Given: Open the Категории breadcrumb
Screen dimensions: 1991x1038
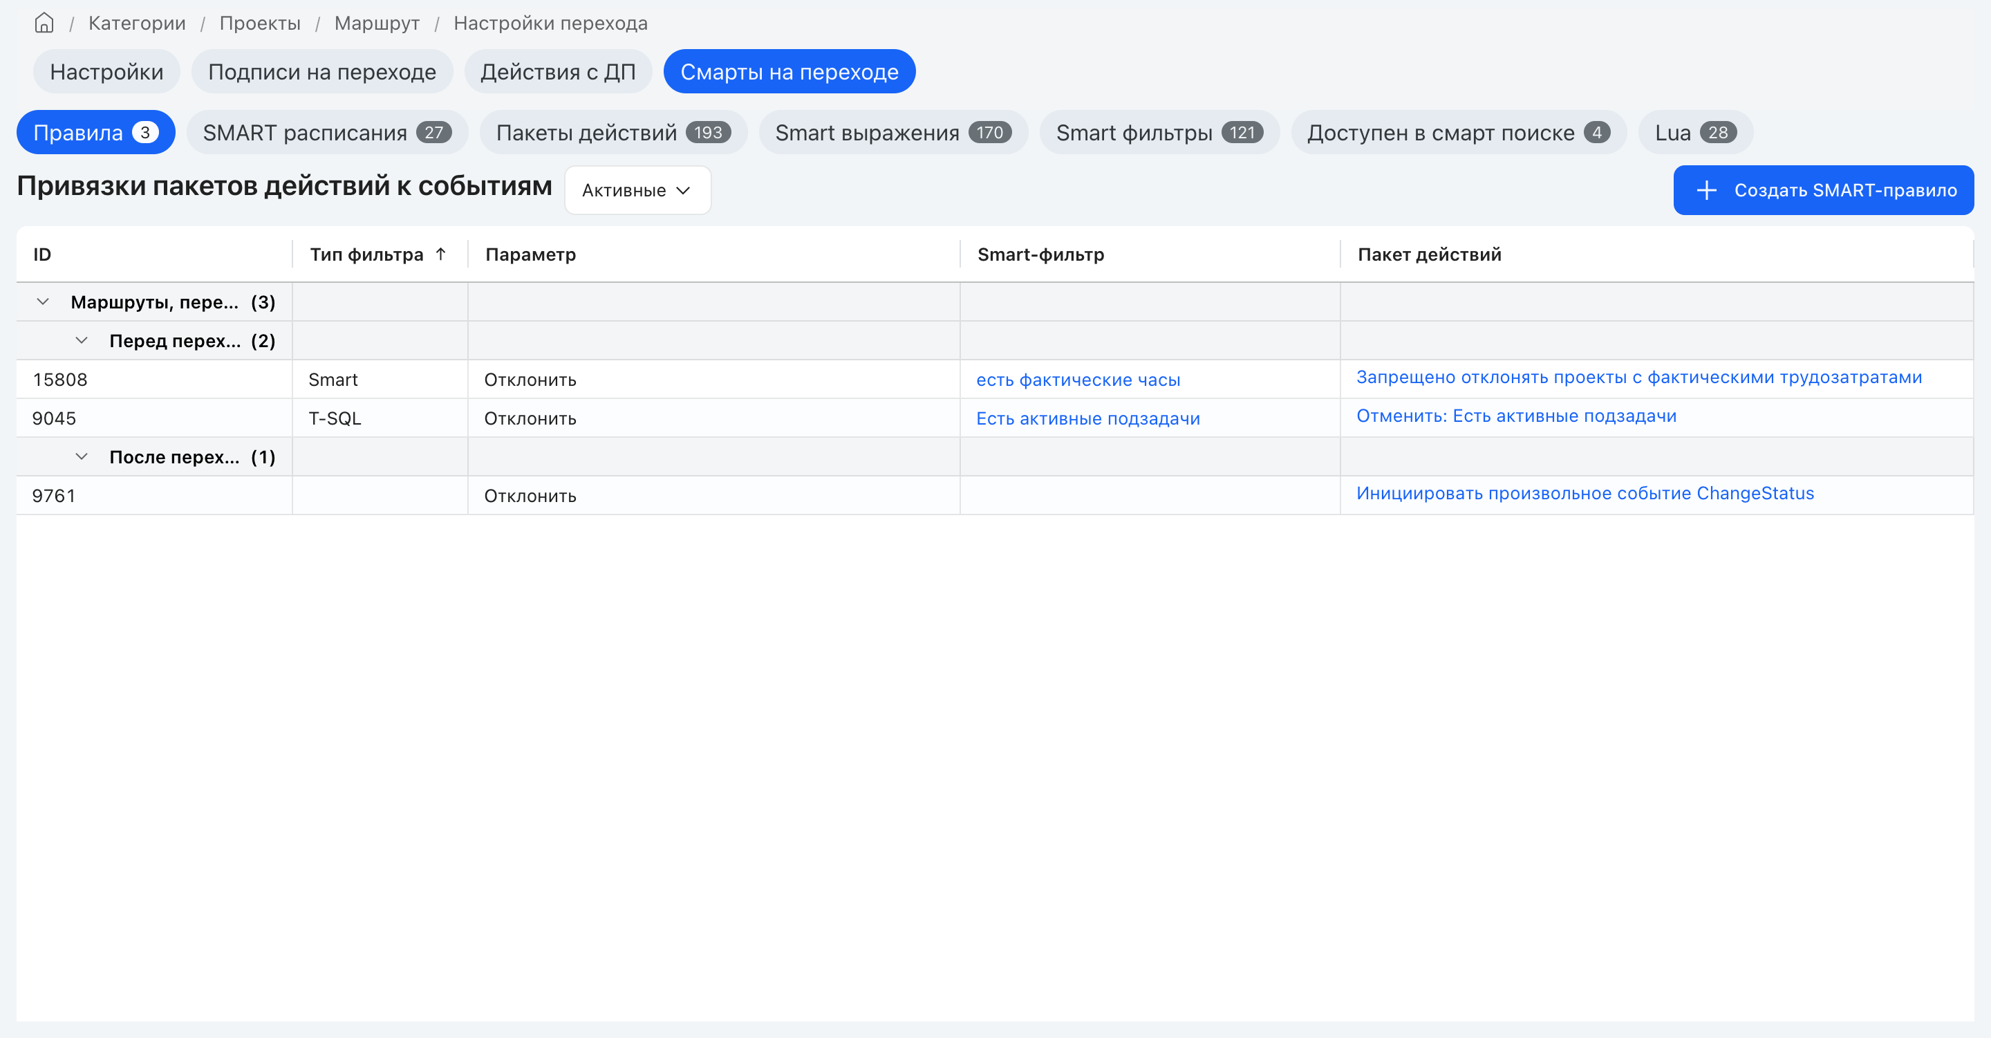Looking at the screenshot, I should [x=137, y=24].
